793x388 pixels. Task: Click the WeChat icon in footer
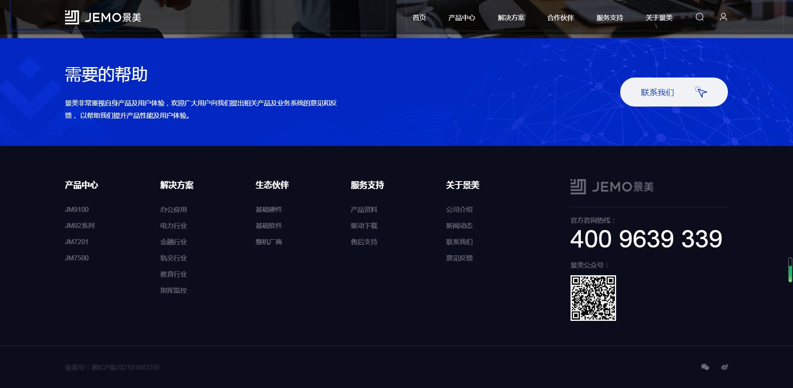pos(705,367)
